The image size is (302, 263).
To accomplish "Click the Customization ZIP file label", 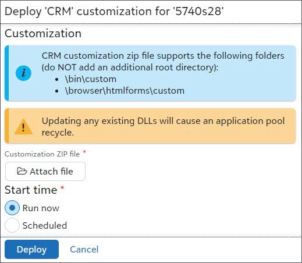I will pyautogui.click(x=42, y=154).
